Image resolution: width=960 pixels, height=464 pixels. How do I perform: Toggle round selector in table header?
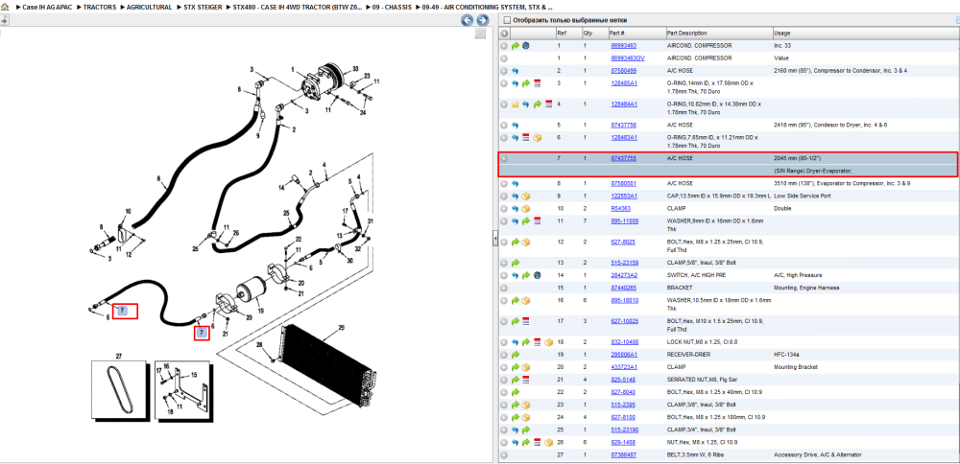pos(504,33)
